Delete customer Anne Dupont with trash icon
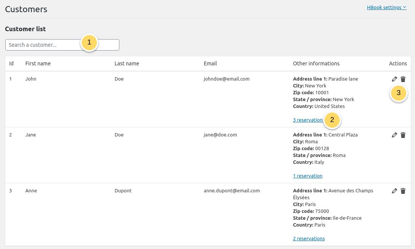 coord(403,191)
